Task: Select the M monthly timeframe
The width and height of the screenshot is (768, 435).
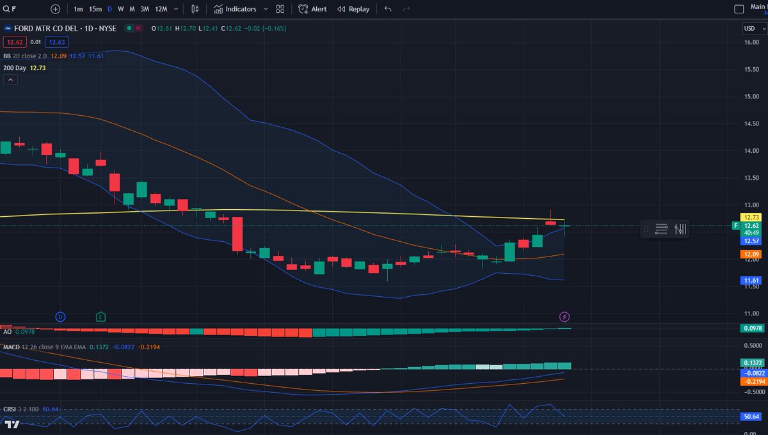Action: pyautogui.click(x=132, y=9)
